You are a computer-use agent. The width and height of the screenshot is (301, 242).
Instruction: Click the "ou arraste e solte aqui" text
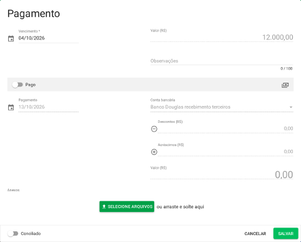[180, 207]
